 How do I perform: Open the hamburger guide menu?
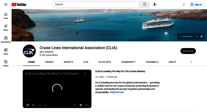coord(6,5)
